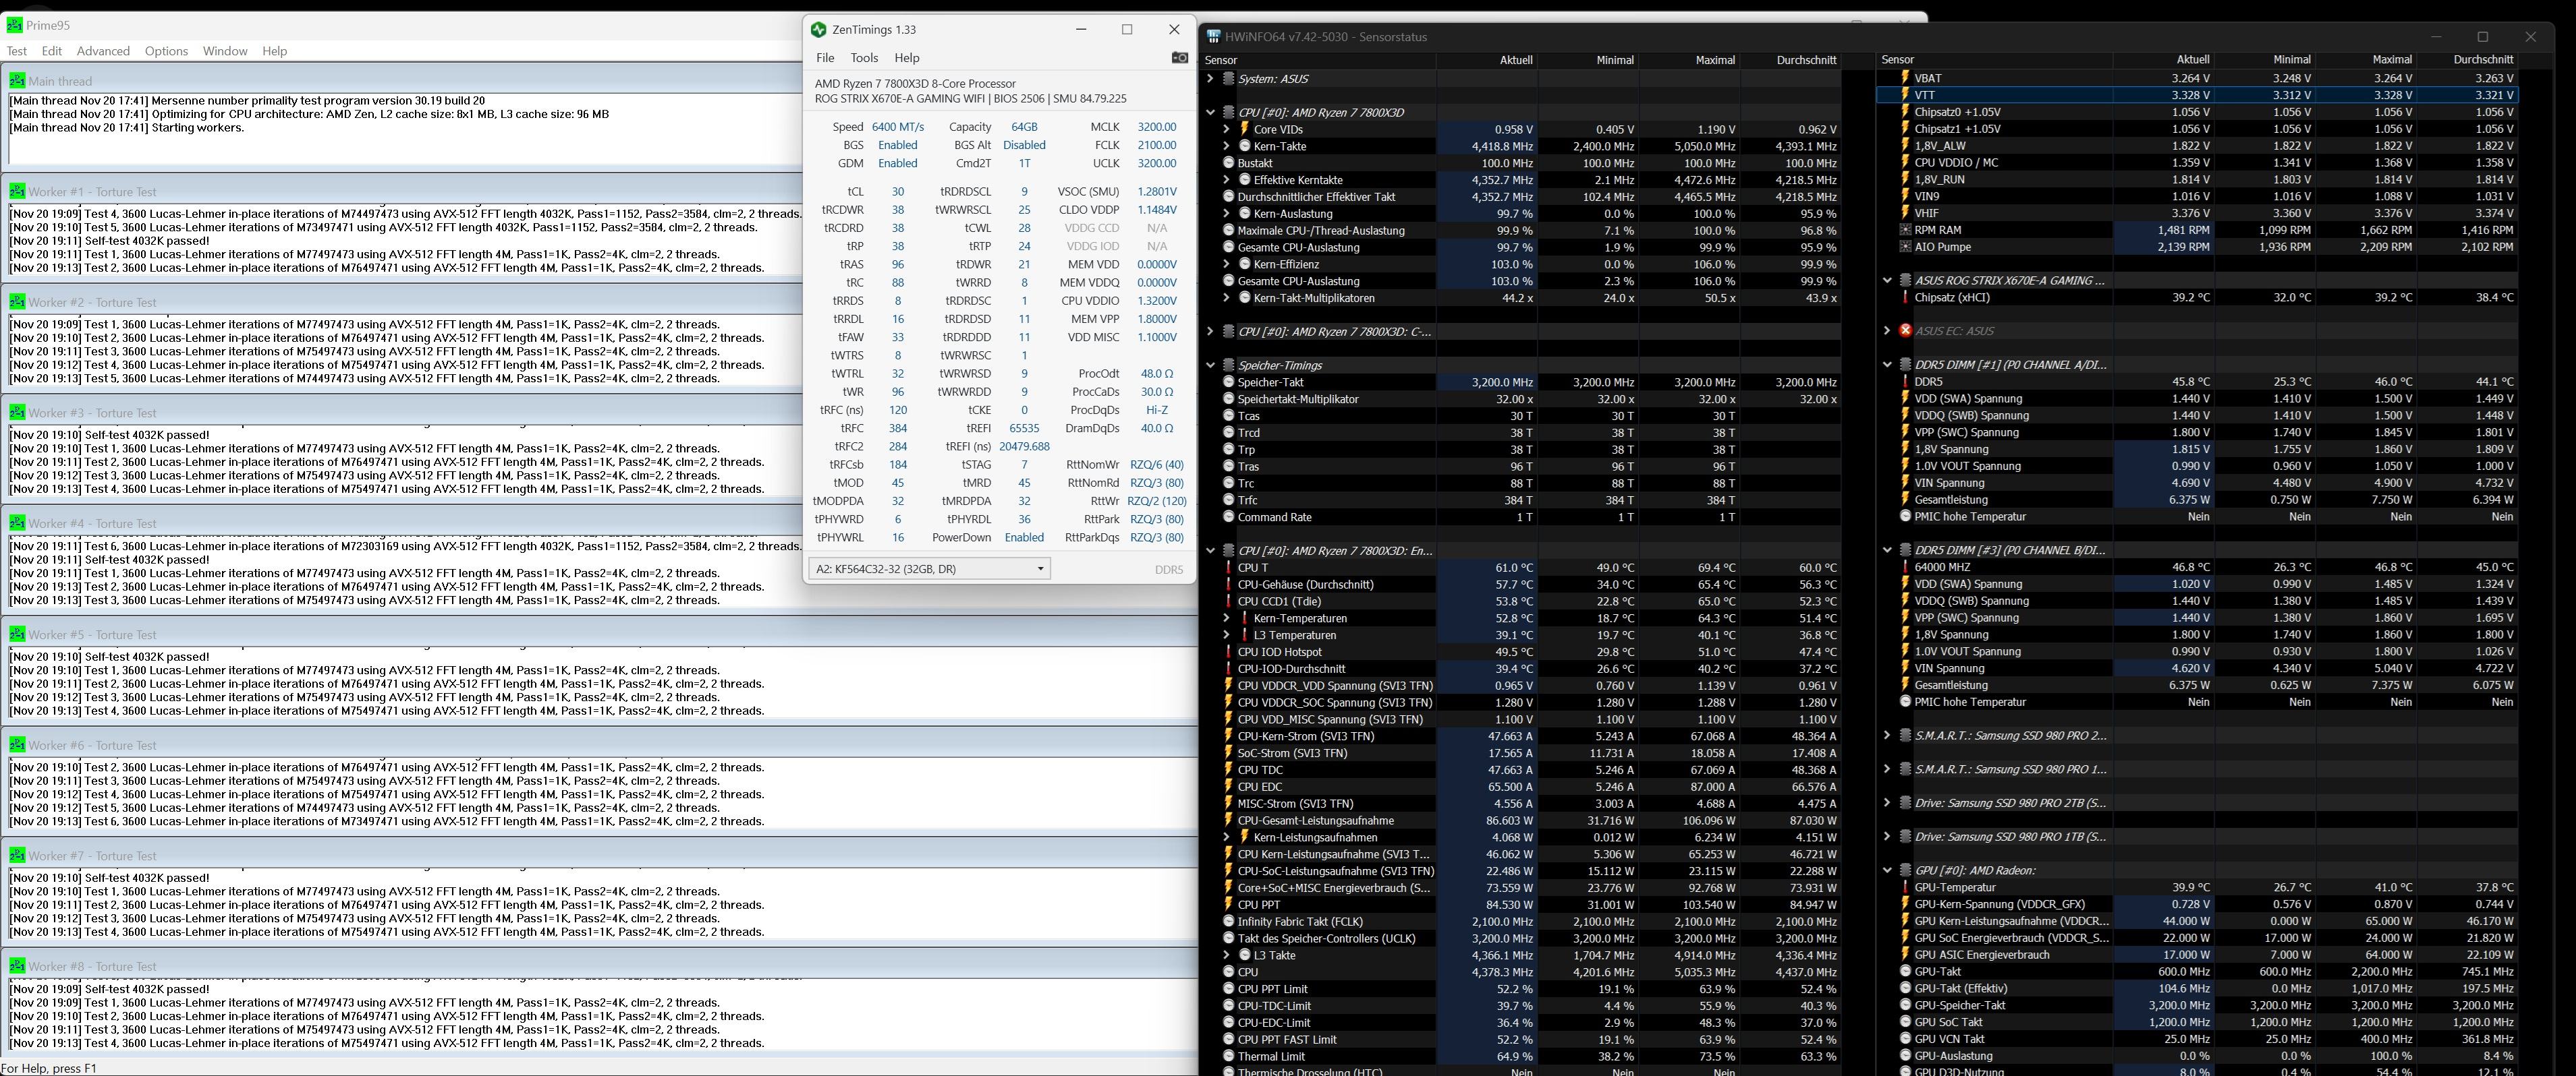This screenshot has width=2576, height=1076.
Task: Expand the Kern-Takte row
Action: pyautogui.click(x=1227, y=146)
